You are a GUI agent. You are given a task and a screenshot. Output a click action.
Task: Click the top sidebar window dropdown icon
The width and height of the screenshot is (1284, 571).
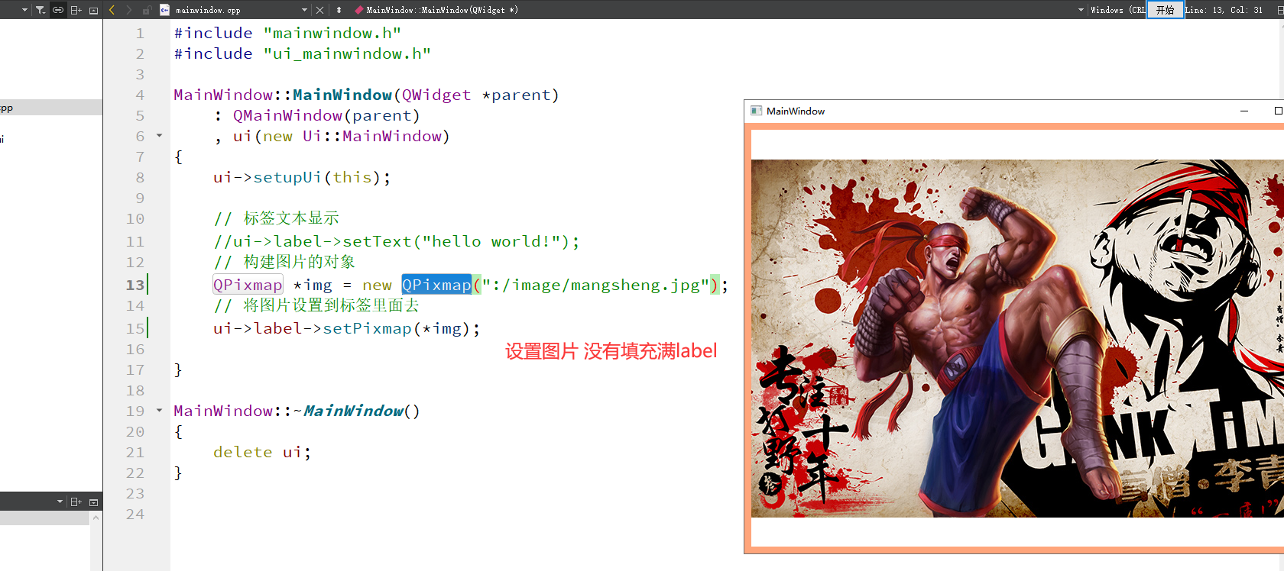93,10
